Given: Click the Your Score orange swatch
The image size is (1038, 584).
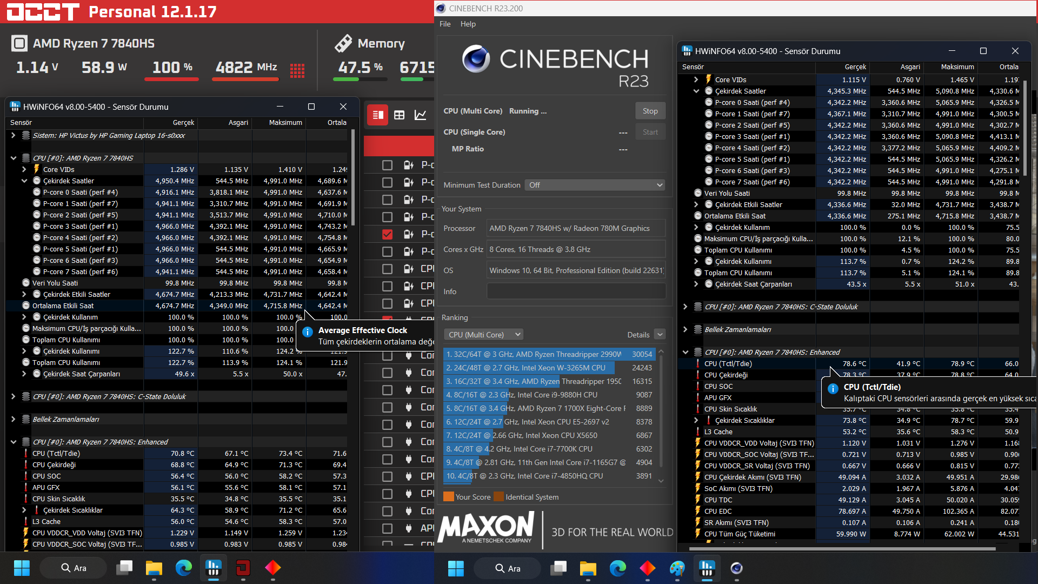Looking at the screenshot, I should tap(448, 497).
